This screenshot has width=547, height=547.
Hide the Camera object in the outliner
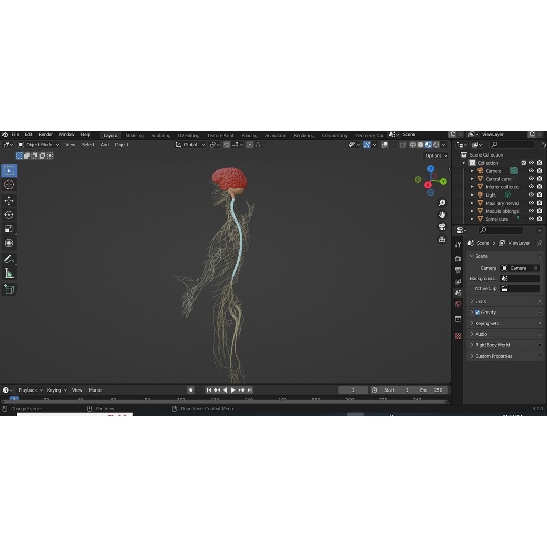click(531, 171)
